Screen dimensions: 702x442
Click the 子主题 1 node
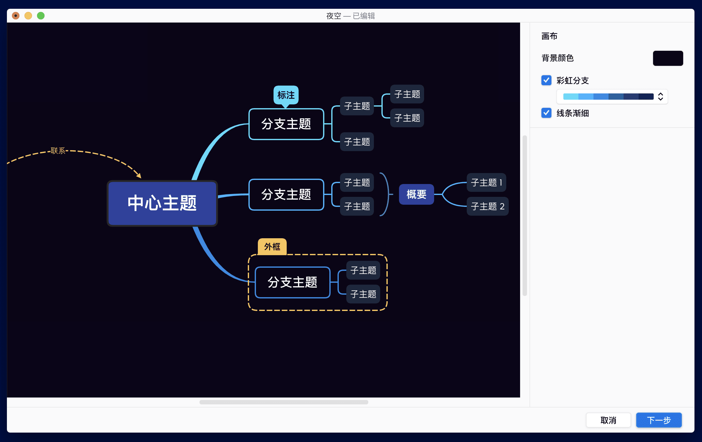point(486,183)
